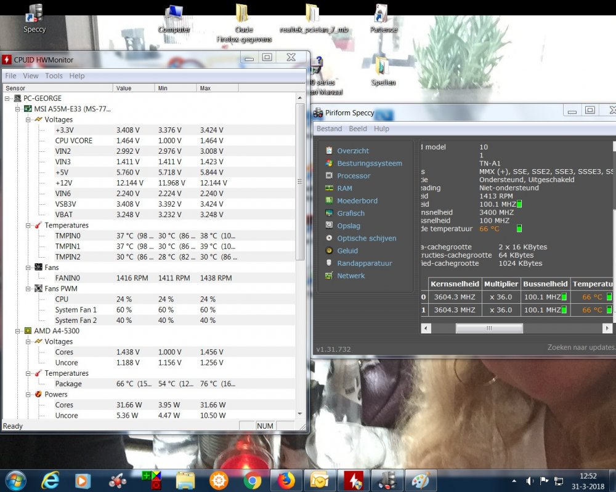Click the Grafisch sidebar icon
Viewport: 616px width, 492px height.
[330, 213]
